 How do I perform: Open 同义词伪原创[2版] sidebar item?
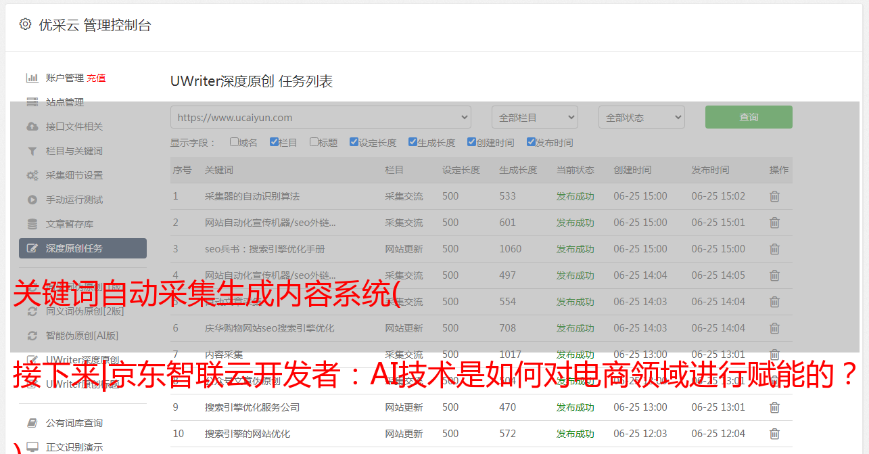click(x=85, y=311)
